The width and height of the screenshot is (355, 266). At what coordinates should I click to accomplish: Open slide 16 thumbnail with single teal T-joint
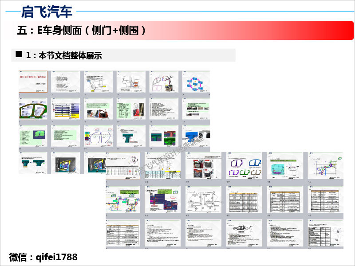coord(131,136)
